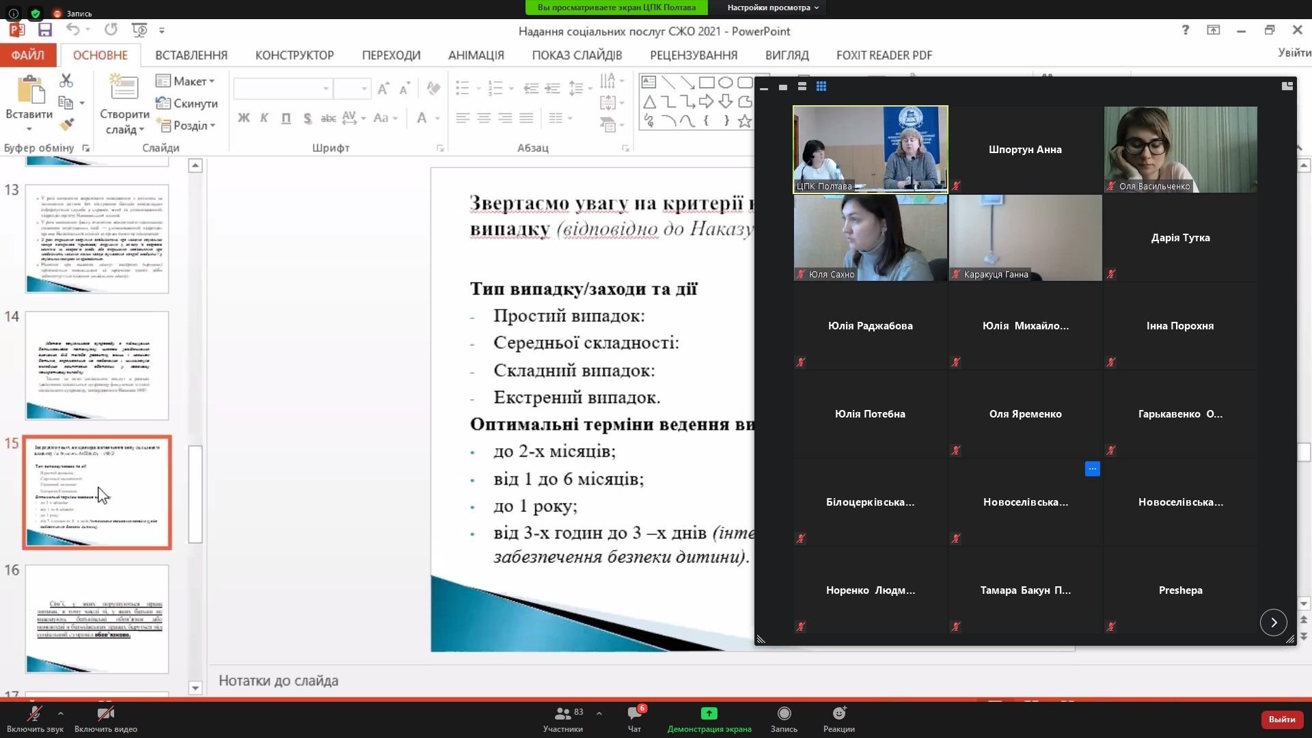Click slide panel scroll down arrow

pos(195,688)
